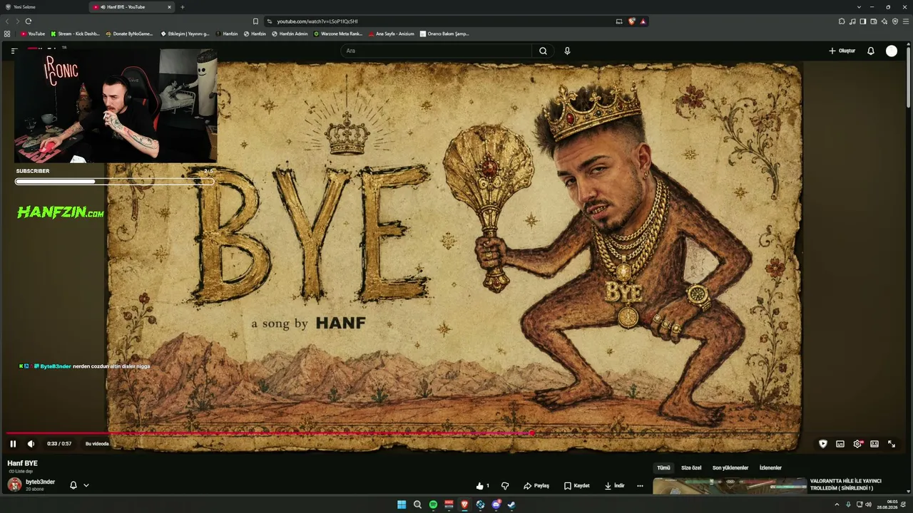Toggle the channel notification bell
The image size is (913, 513).
click(73, 485)
